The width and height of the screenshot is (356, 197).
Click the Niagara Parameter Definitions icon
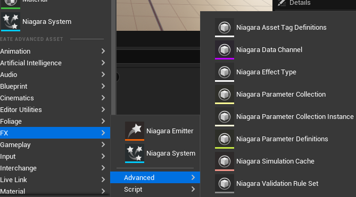click(x=225, y=139)
